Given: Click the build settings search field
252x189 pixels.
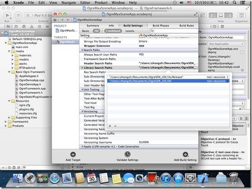Looking at the screenshot, I should pyautogui.click(x=173, y=31).
